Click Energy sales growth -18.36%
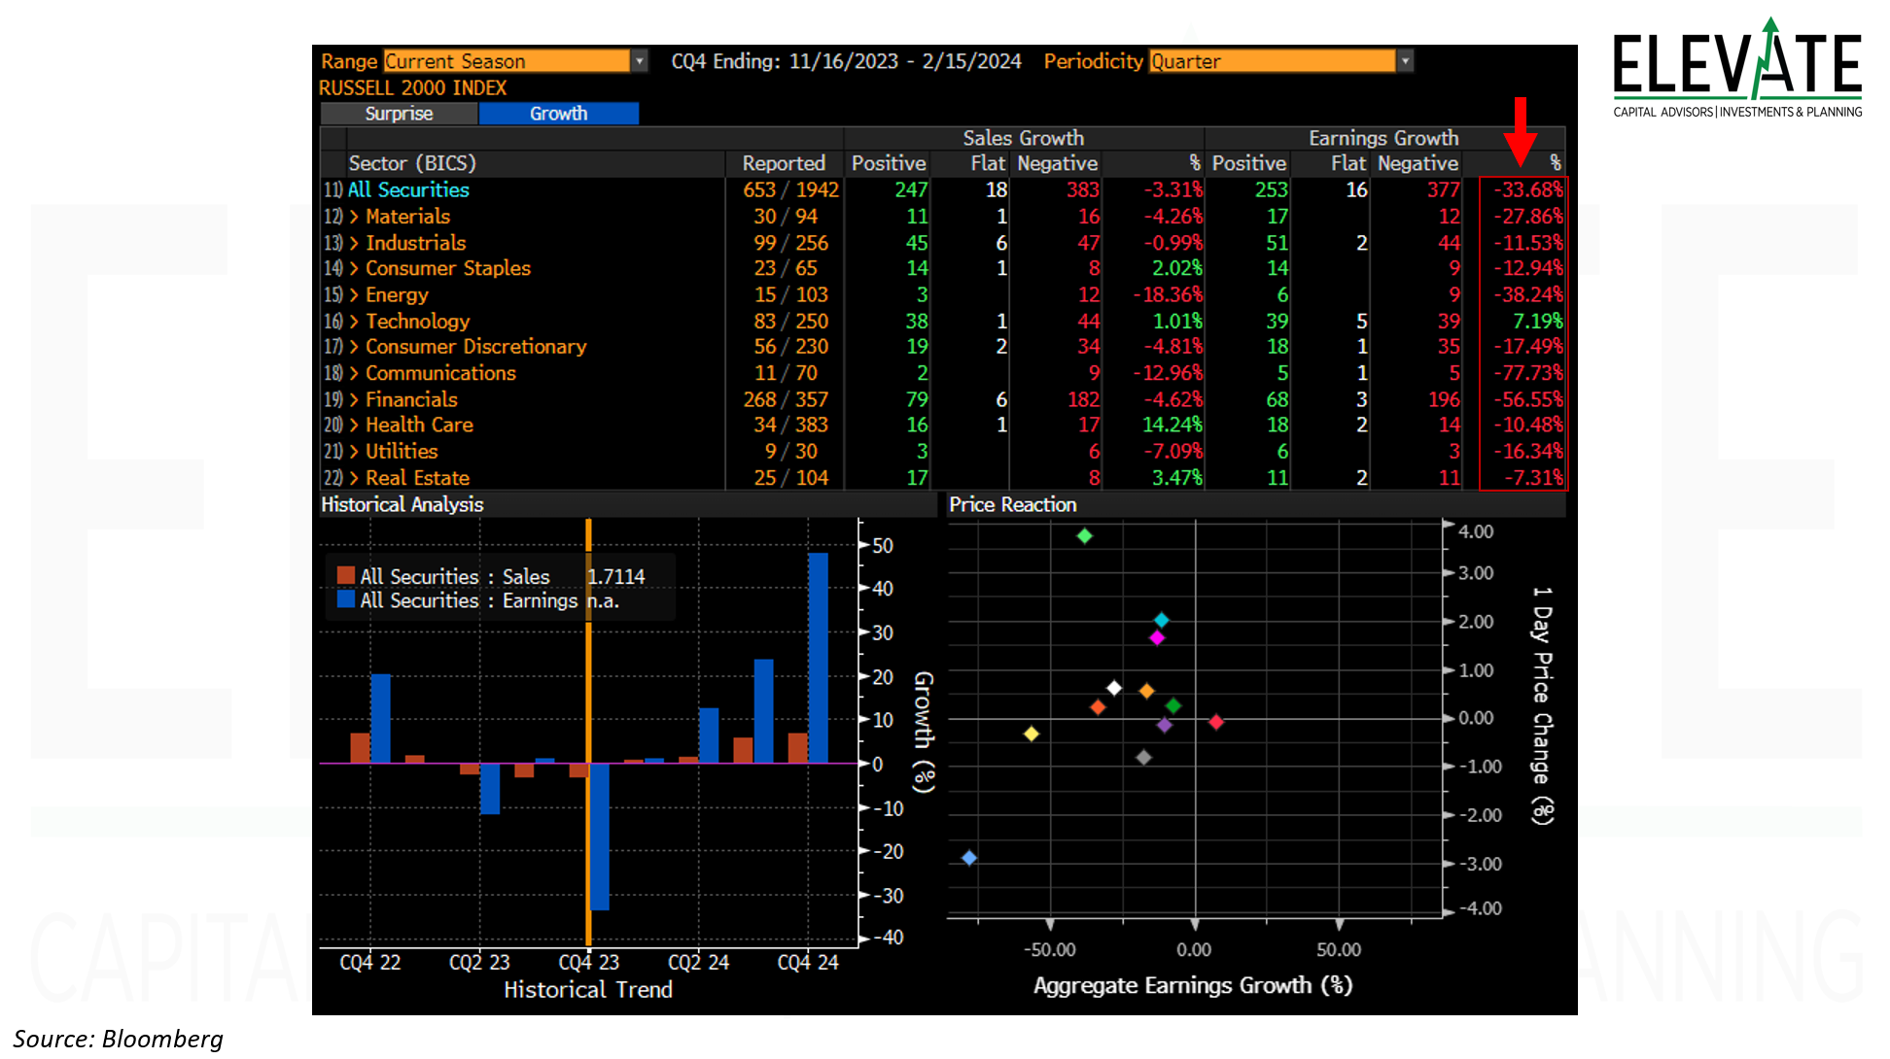The height and width of the screenshot is (1059, 1890). tap(1168, 294)
